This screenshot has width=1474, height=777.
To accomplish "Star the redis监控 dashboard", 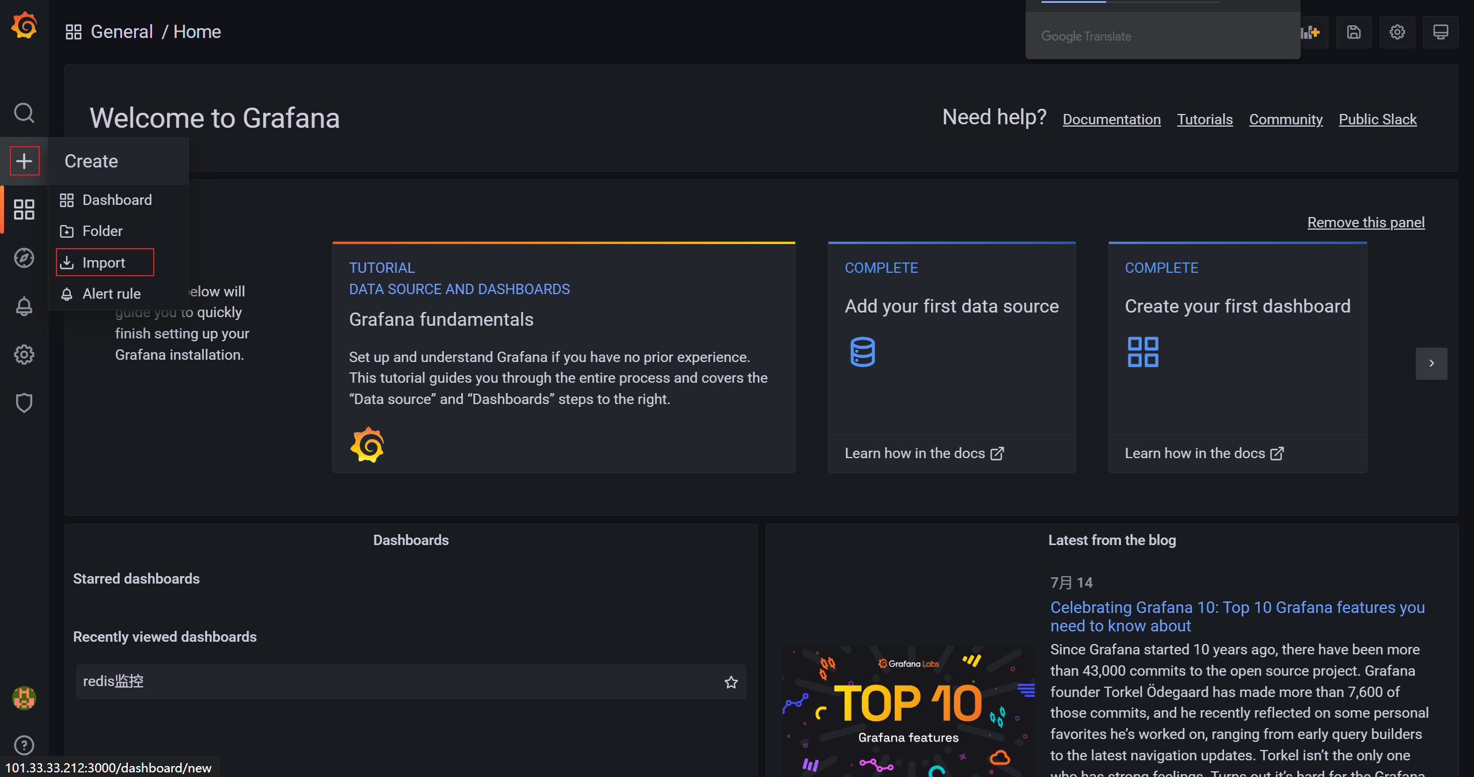I will [731, 682].
